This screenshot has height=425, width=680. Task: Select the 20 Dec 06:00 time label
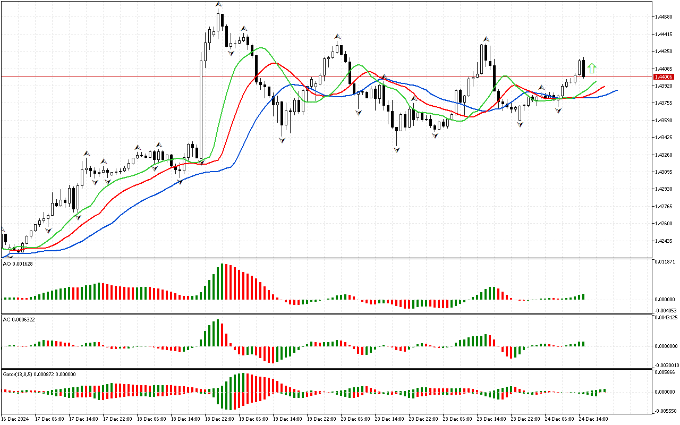(355, 419)
